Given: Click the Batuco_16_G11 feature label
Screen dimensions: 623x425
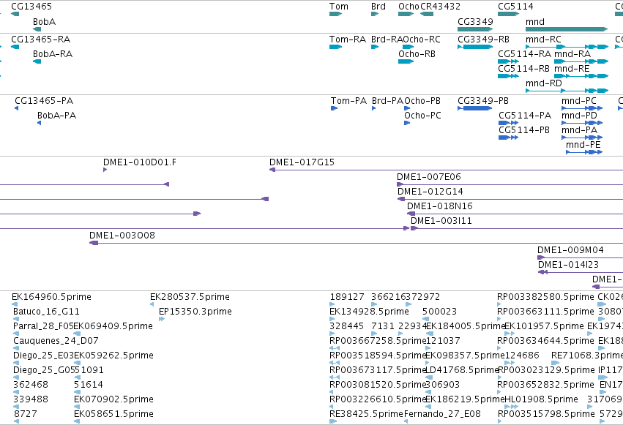Looking at the screenshot, I should tap(46, 312).
